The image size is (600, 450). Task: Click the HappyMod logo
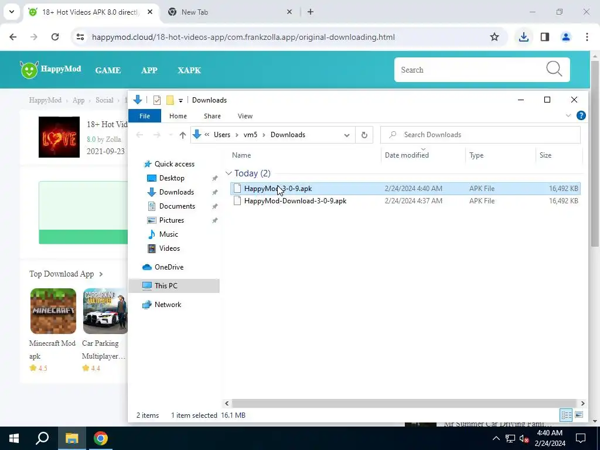[x=50, y=70]
